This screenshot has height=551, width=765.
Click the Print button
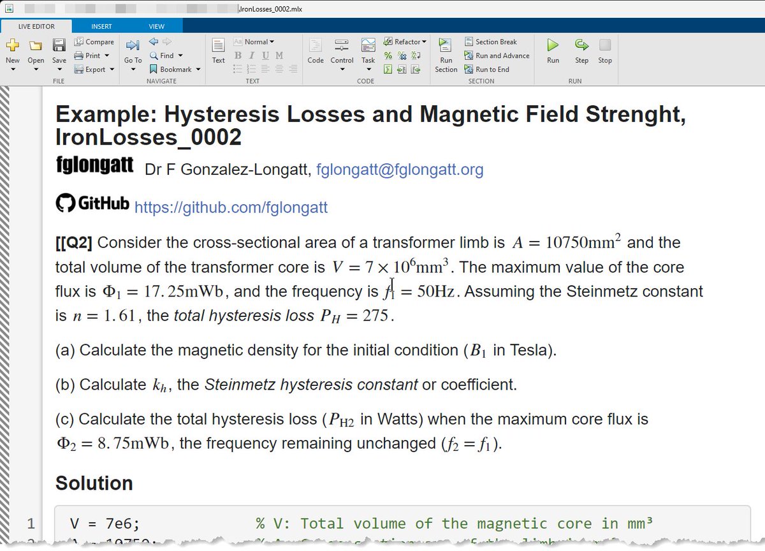(88, 55)
